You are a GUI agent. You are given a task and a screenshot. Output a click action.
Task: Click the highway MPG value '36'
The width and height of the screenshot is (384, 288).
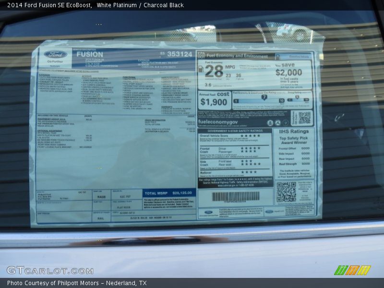[239, 75]
